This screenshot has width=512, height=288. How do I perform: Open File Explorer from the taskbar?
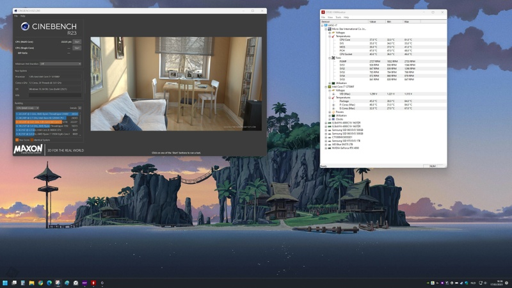[x=31, y=283]
